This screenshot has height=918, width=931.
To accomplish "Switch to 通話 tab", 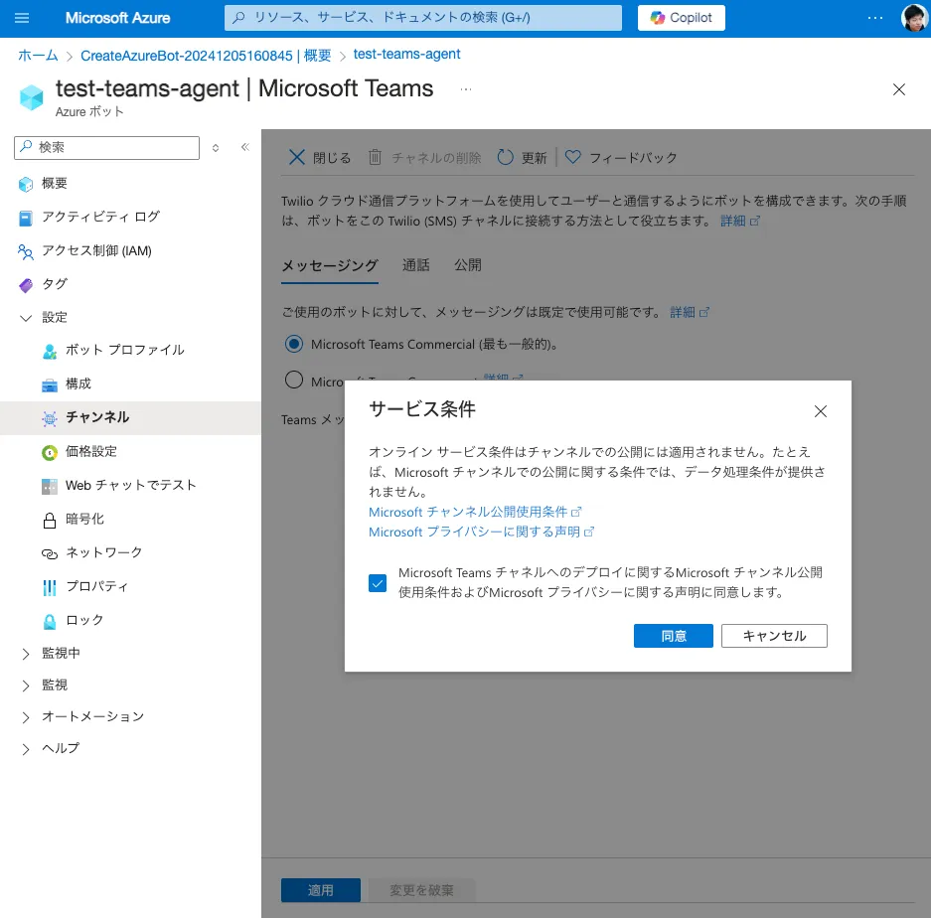I will (415, 265).
